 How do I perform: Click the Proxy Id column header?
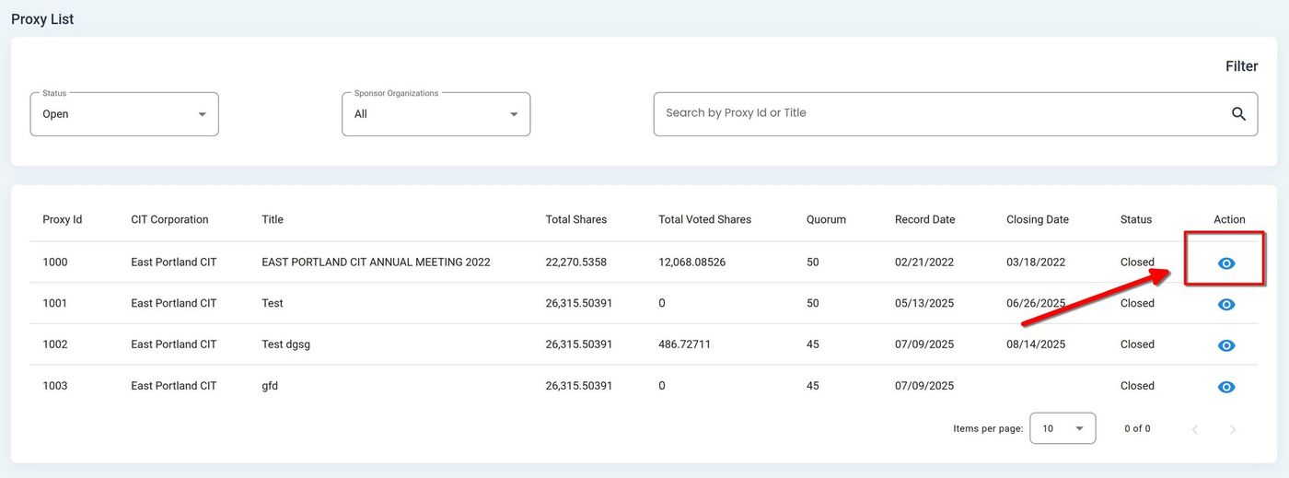pyautogui.click(x=63, y=219)
